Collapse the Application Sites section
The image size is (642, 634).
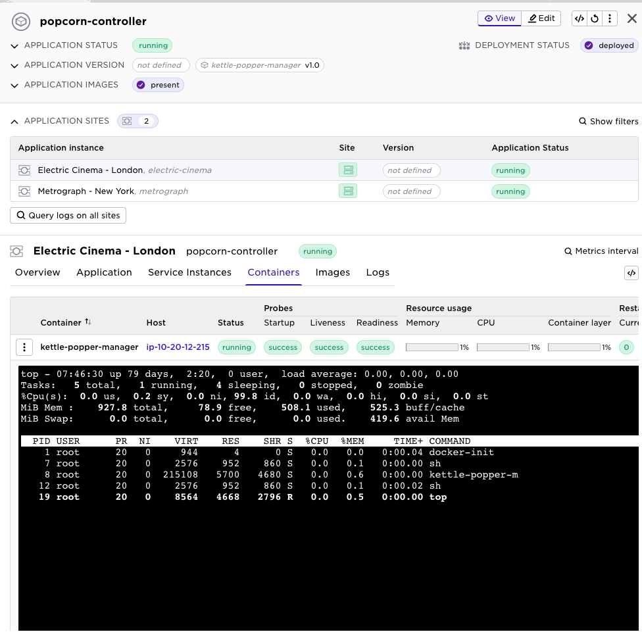point(14,121)
